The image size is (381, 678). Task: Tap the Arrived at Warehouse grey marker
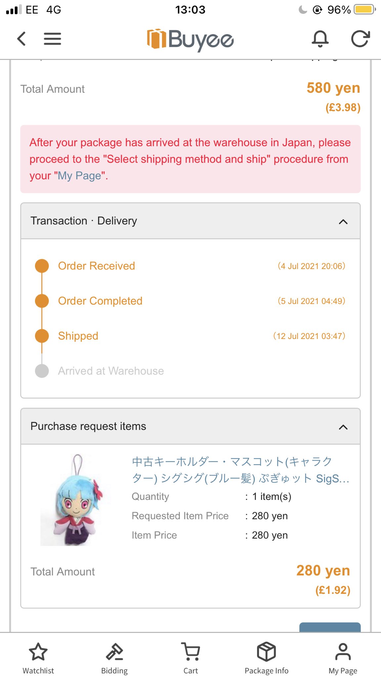[42, 371]
